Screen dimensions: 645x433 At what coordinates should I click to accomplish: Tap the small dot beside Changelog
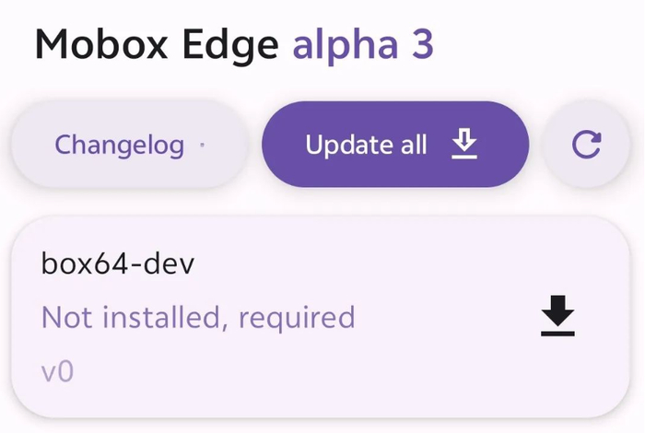(203, 145)
